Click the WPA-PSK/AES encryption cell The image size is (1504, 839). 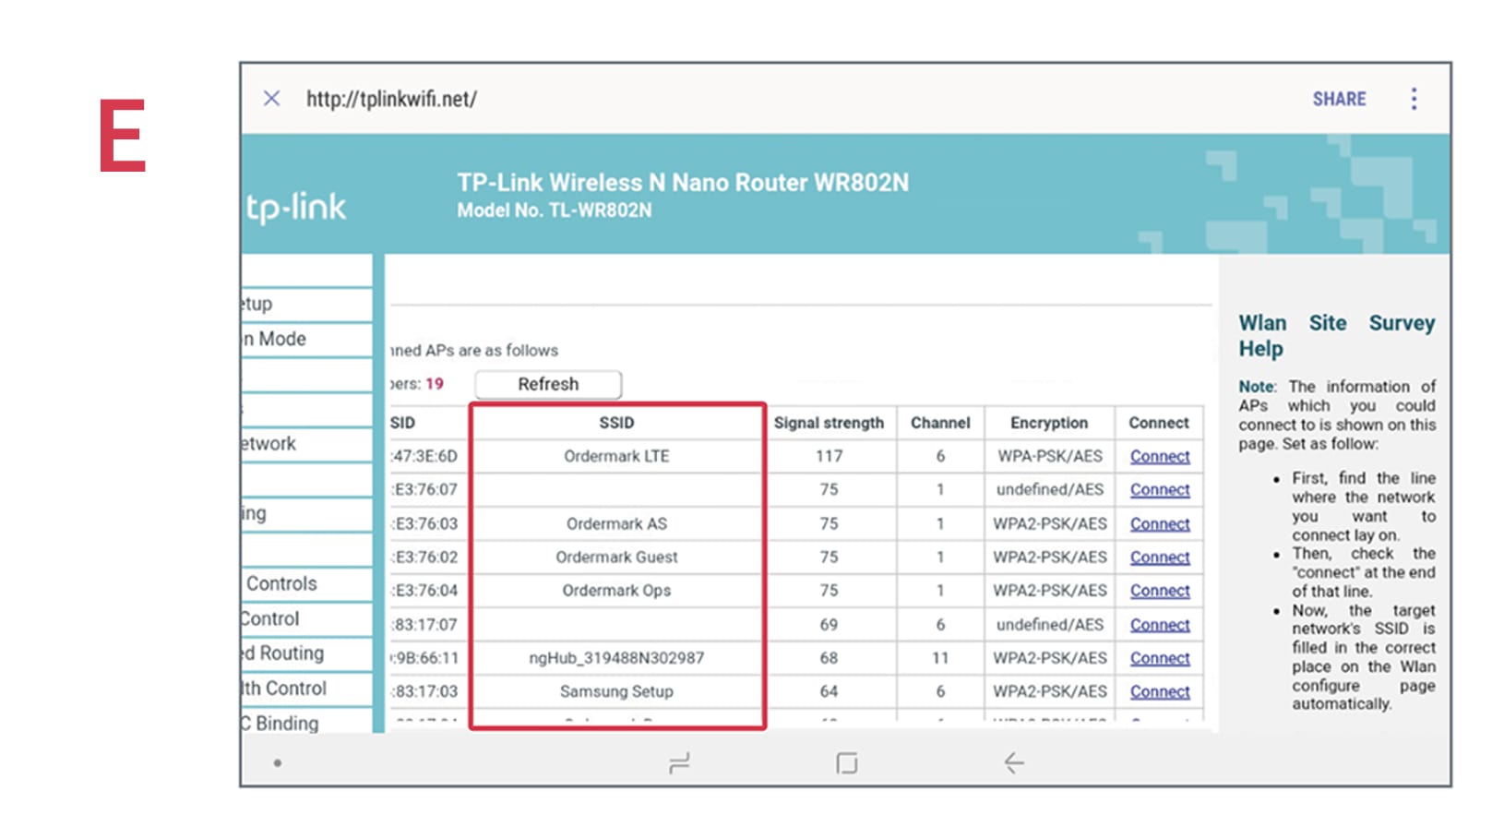point(1049,456)
